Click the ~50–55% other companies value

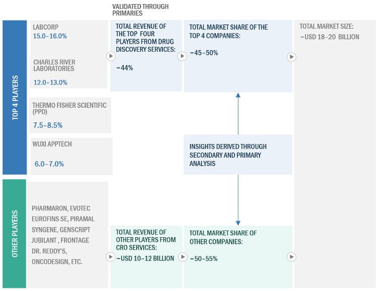tap(204, 258)
